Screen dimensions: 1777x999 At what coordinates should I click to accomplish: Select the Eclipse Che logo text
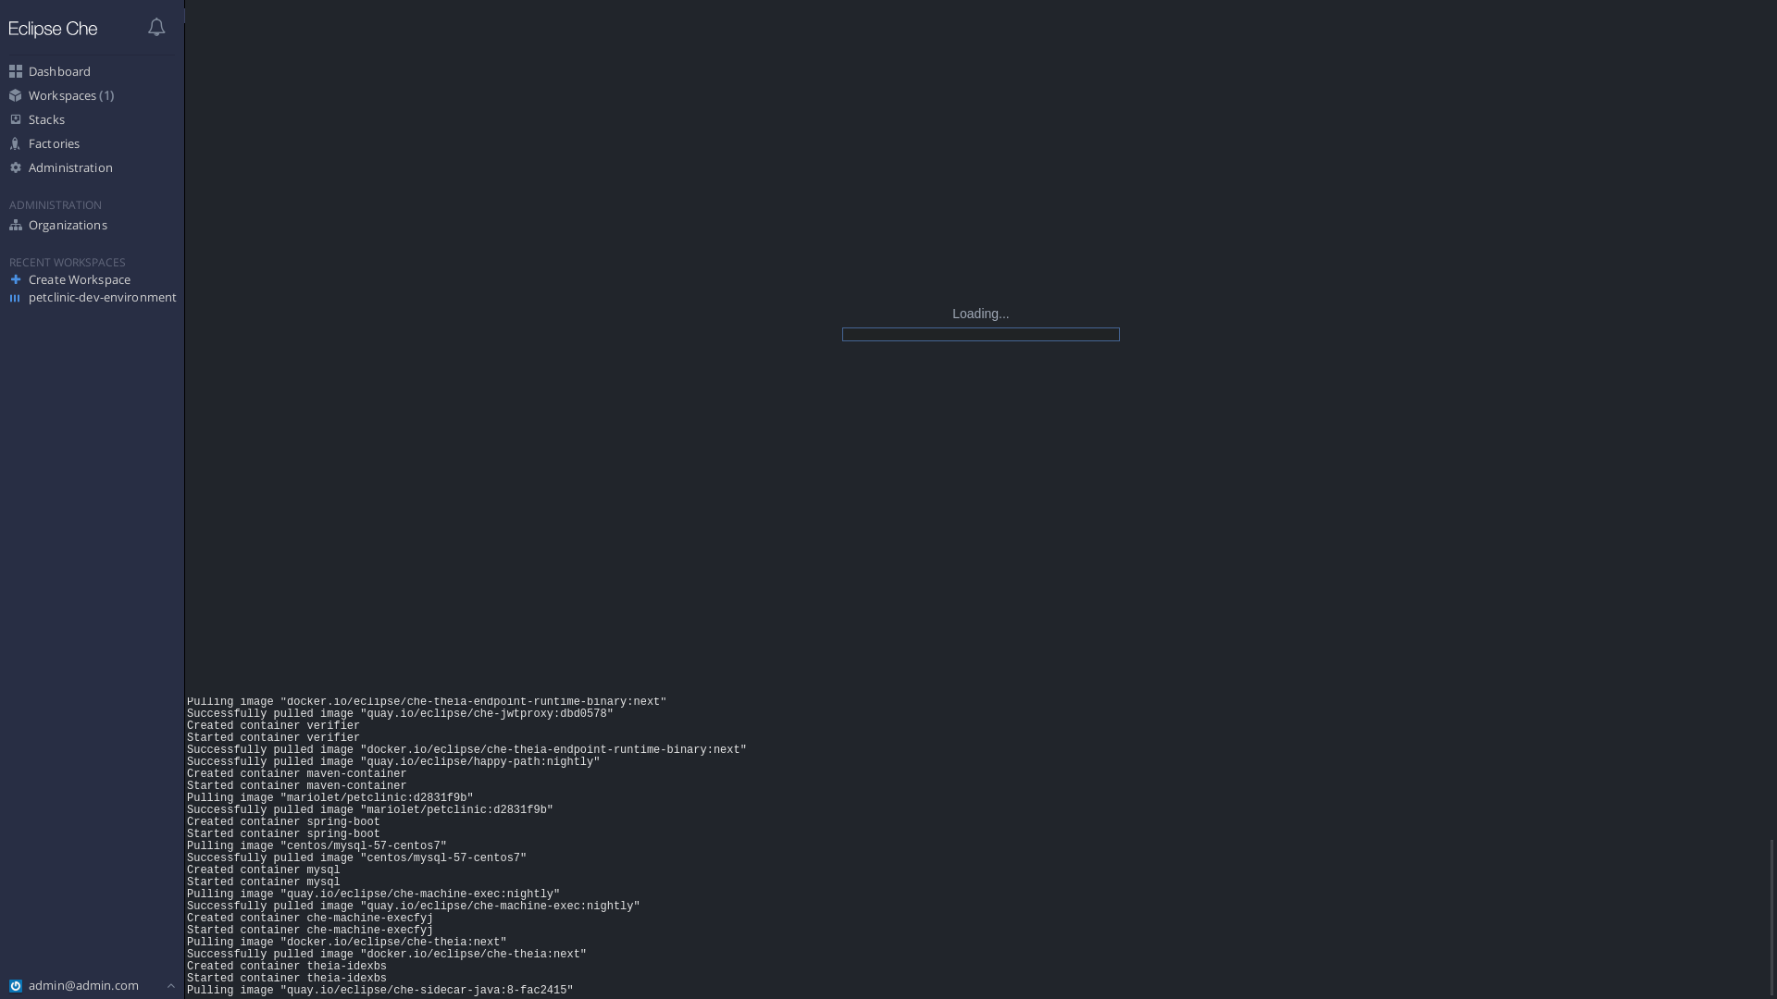point(53,29)
